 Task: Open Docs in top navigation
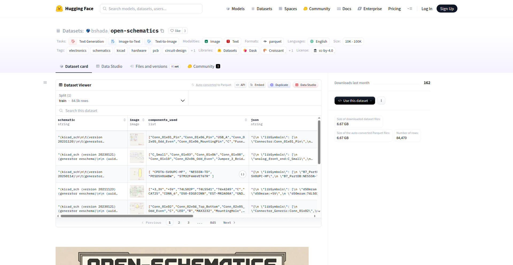(x=344, y=9)
